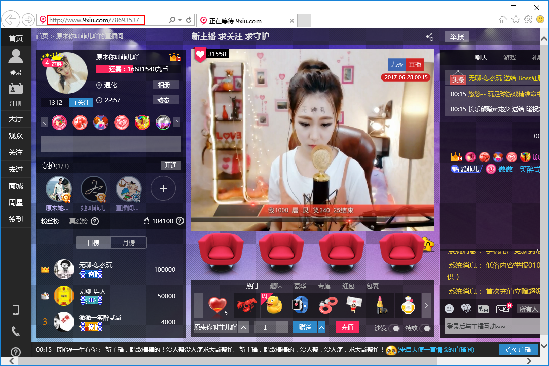Click the VIP diamond icon in chat toolbar
This screenshot has width=549, height=366.
(466, 309)
